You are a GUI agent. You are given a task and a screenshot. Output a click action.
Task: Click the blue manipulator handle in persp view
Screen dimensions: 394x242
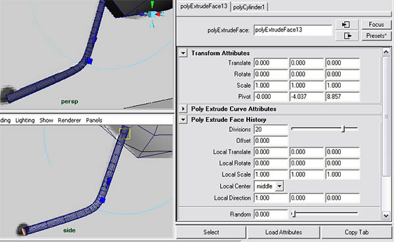tap(90, 61)
